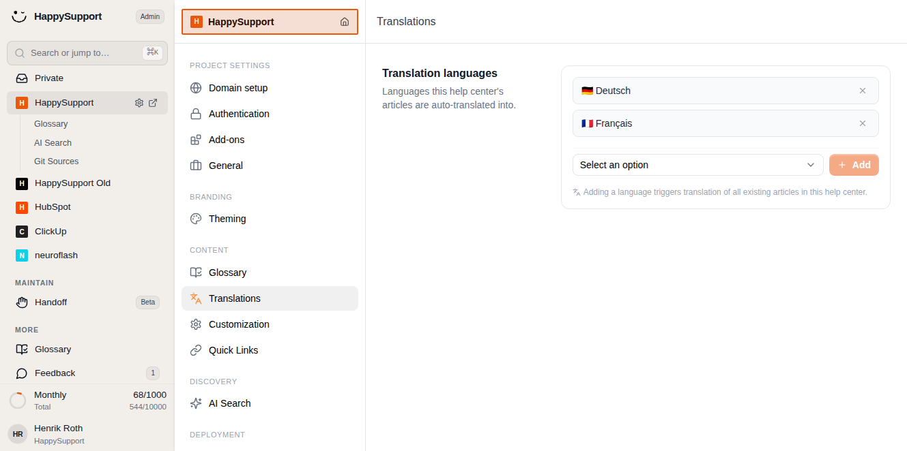Open Customization settings
Image resolution: width=907 pixels, height=451 pixels.
pos(270,324)
